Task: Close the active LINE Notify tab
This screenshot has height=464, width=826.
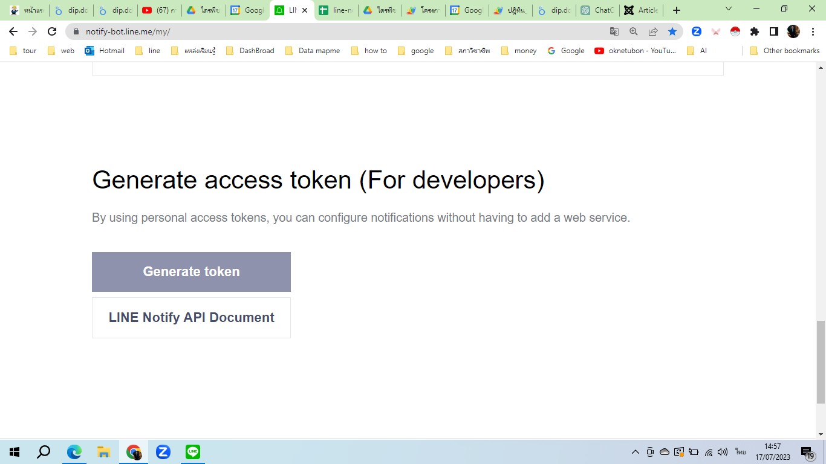Action: click(305, 10)
